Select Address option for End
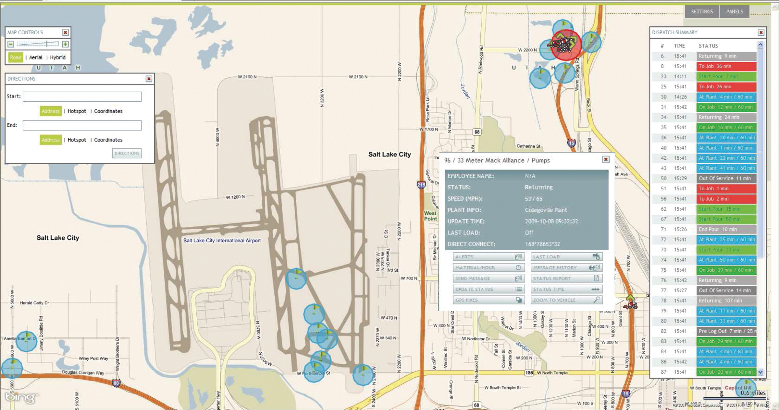Screen dimensions: 779x410 (x=51, y=140)
